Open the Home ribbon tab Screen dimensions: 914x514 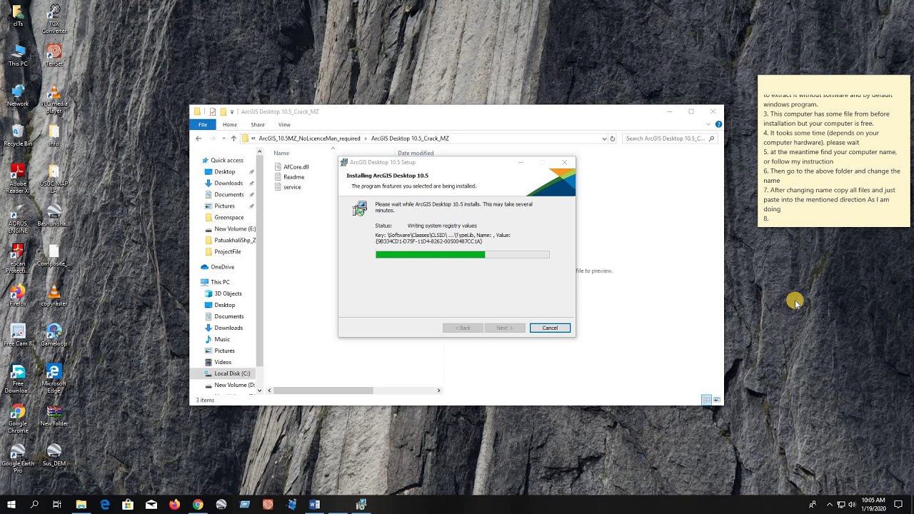click(229, 124)
